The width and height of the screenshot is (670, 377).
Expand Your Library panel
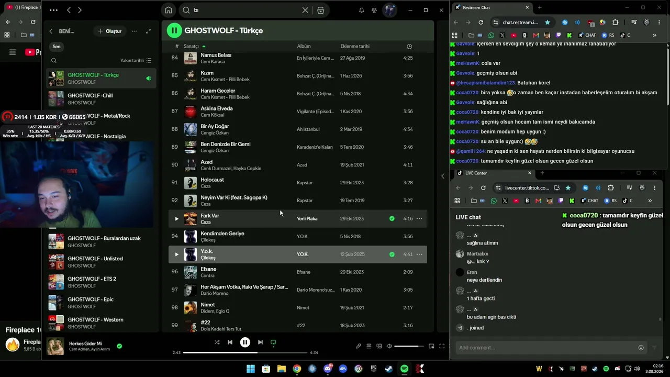pyautogui.click(x=149, y=31)
